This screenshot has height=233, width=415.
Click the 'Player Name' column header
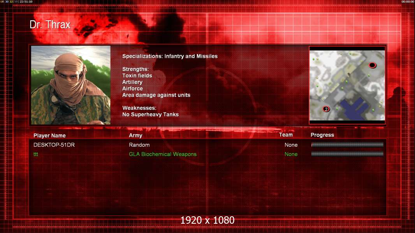click(x=49, y=136)
